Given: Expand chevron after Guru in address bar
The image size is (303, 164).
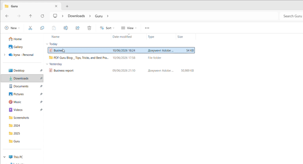Looking at the screenshot, I should tap(108, 16).
